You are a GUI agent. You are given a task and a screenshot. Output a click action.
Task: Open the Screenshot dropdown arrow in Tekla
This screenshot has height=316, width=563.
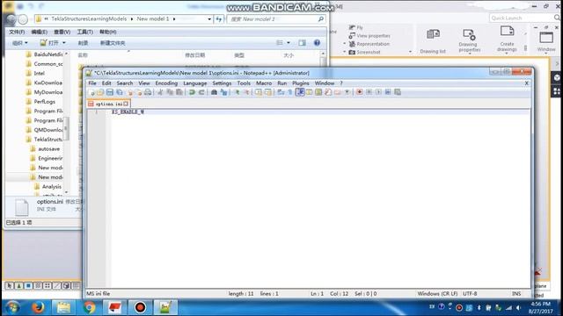410,52
